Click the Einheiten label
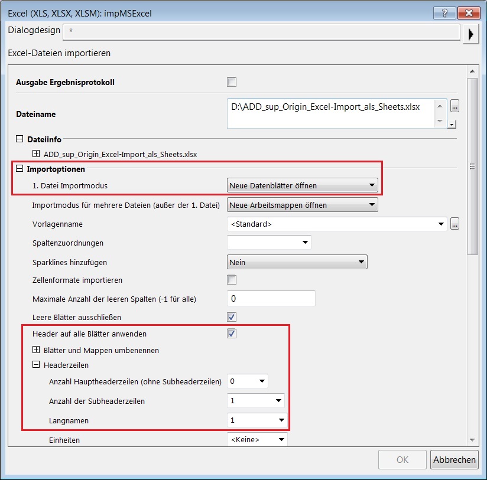Image resolution: width=487 pixels, height=480 pixels. [64, 440]
